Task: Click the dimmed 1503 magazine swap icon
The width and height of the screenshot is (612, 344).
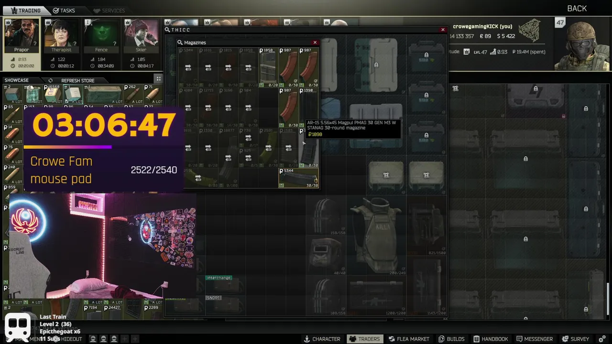Action: click(288, 148)
